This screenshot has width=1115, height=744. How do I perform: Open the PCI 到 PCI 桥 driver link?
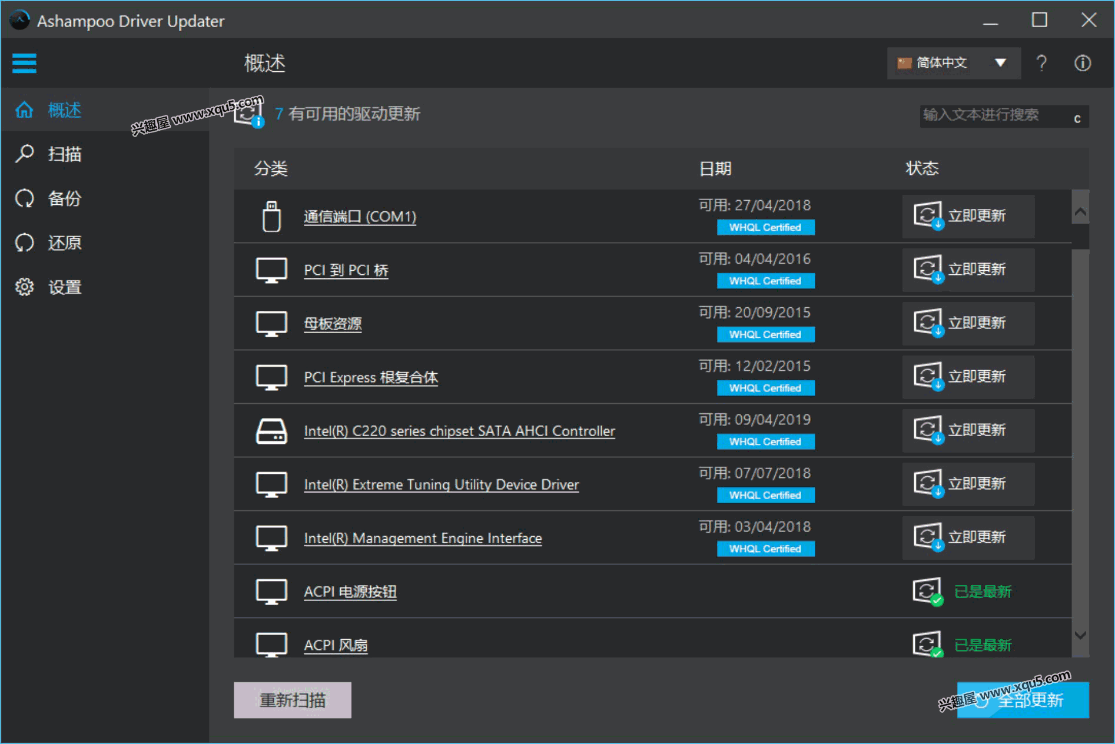346,270
